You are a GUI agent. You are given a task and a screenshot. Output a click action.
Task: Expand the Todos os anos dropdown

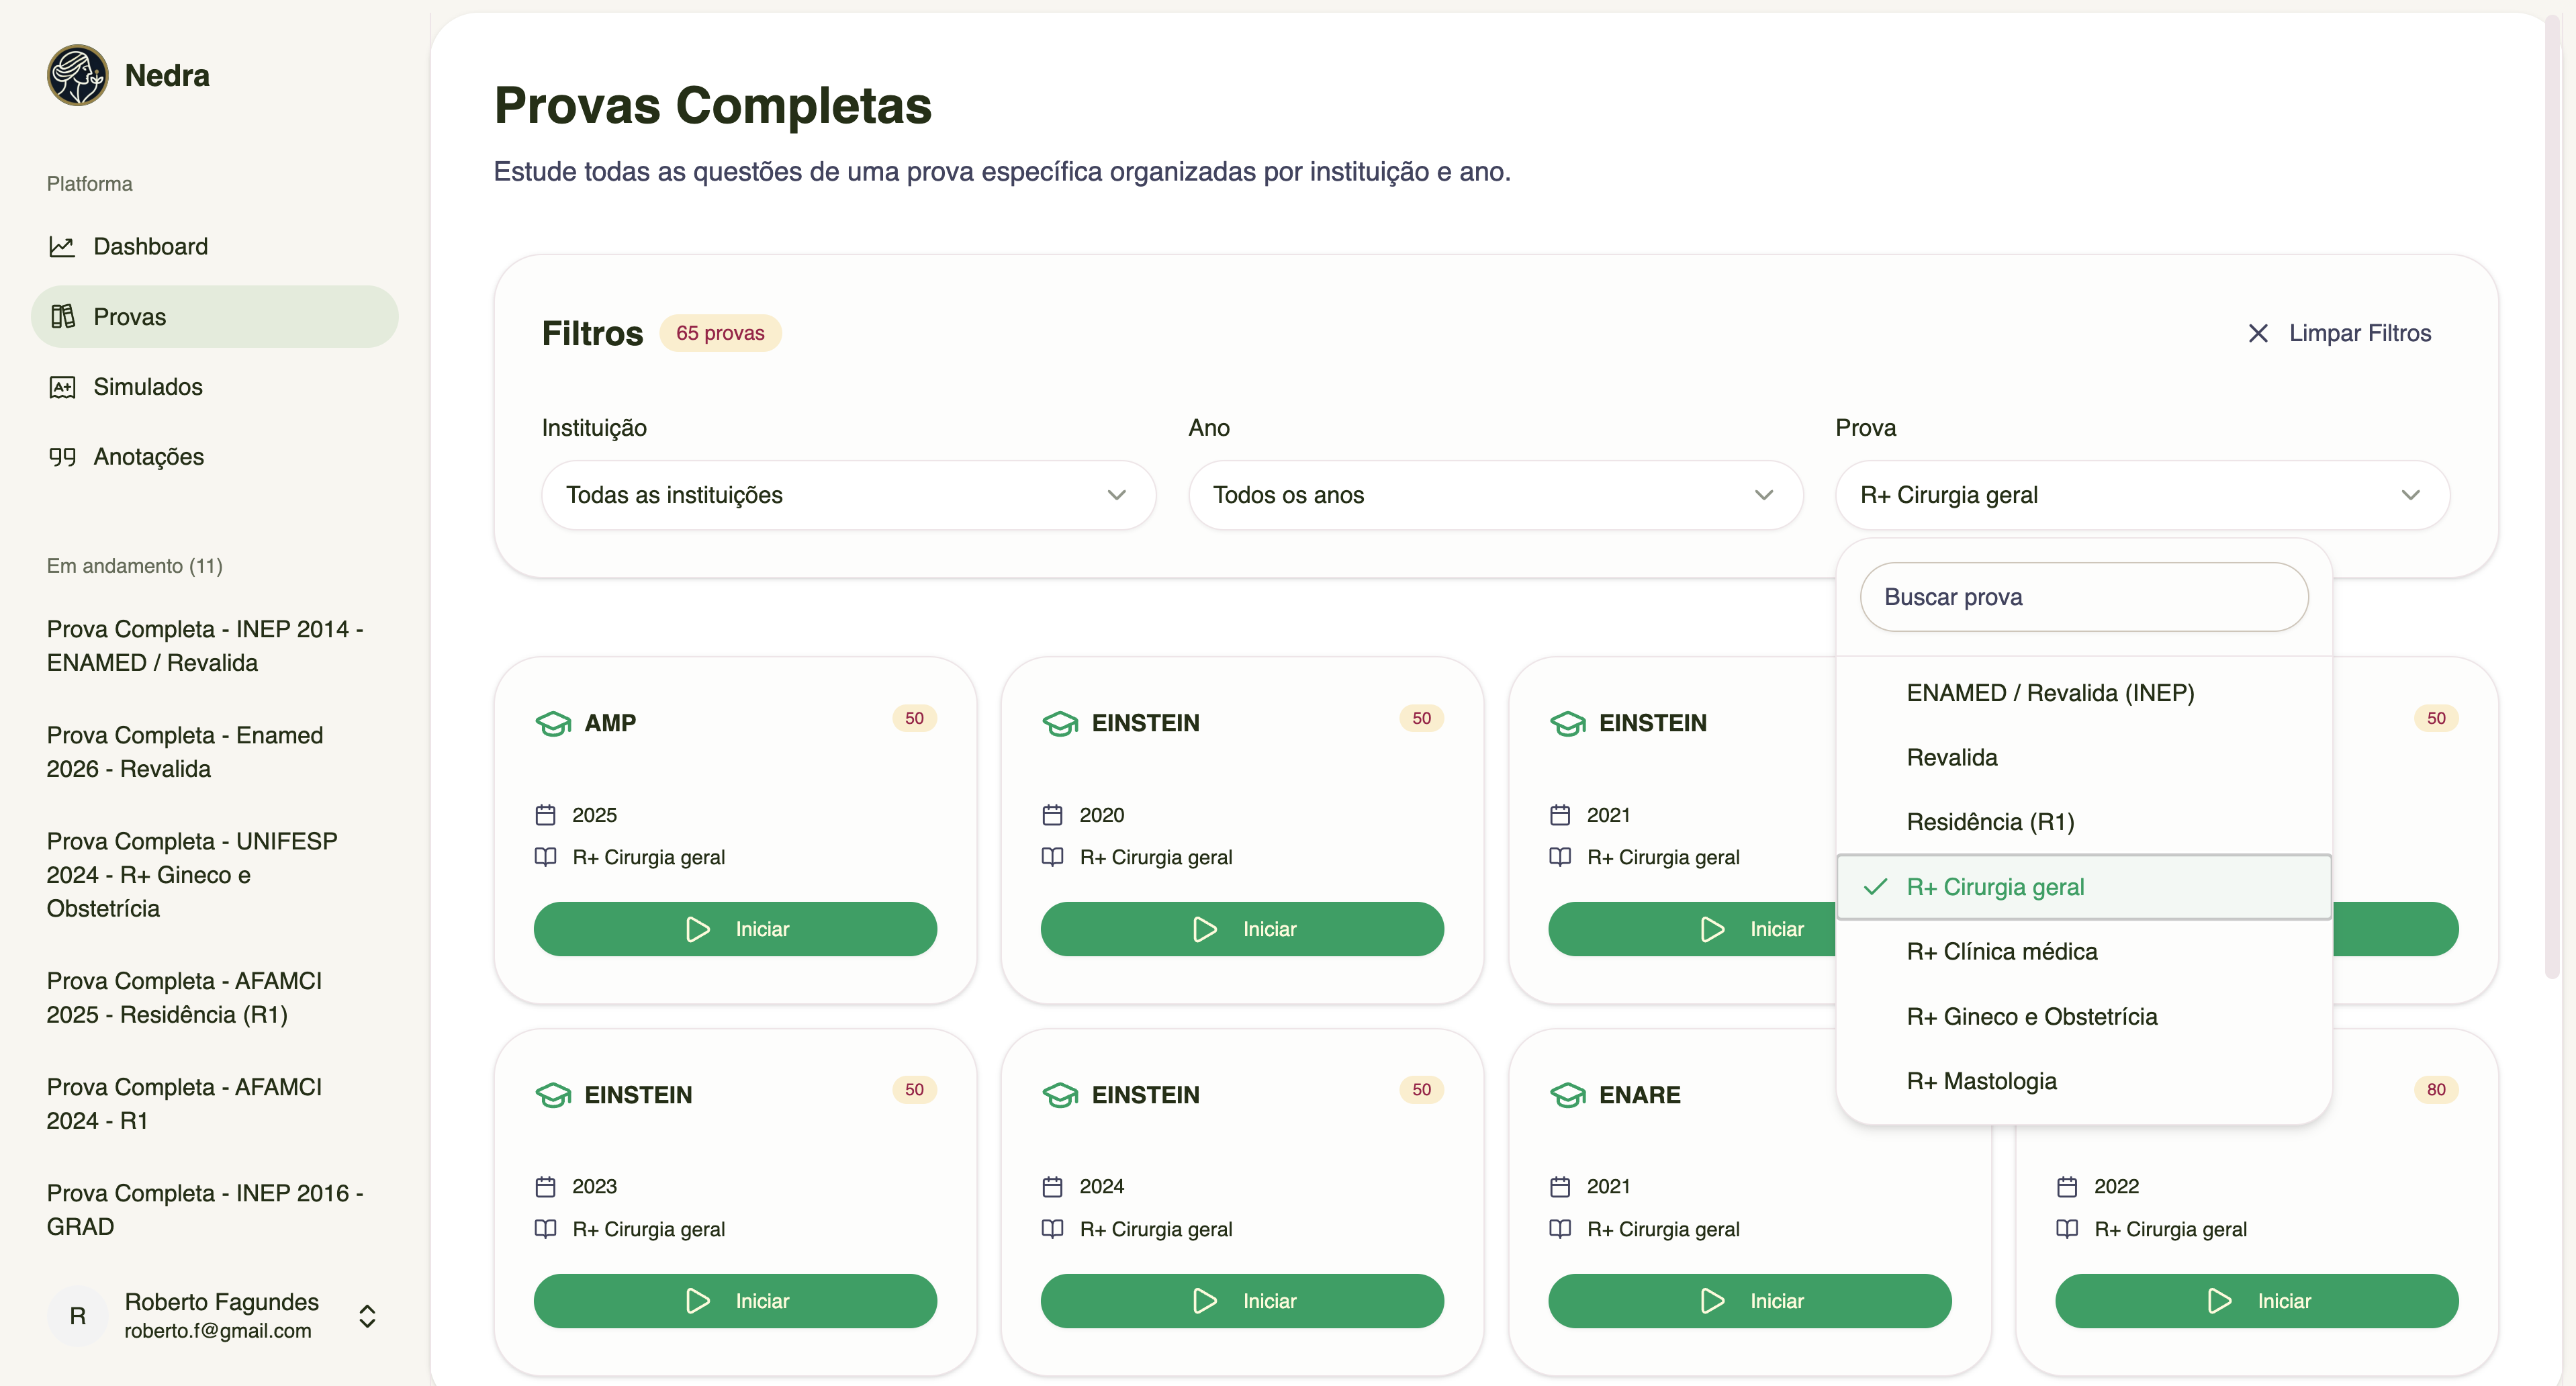[1495, 495]
